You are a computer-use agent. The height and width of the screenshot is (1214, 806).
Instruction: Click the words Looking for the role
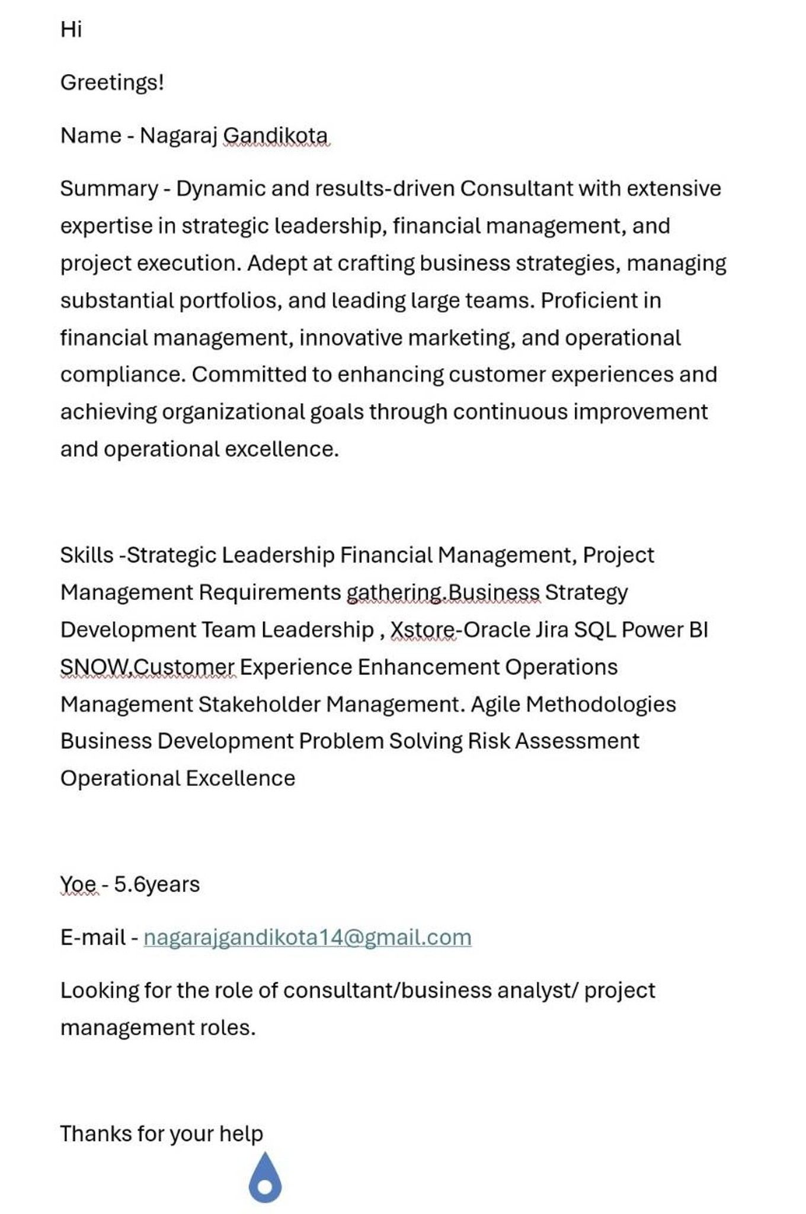pos(169,991)
